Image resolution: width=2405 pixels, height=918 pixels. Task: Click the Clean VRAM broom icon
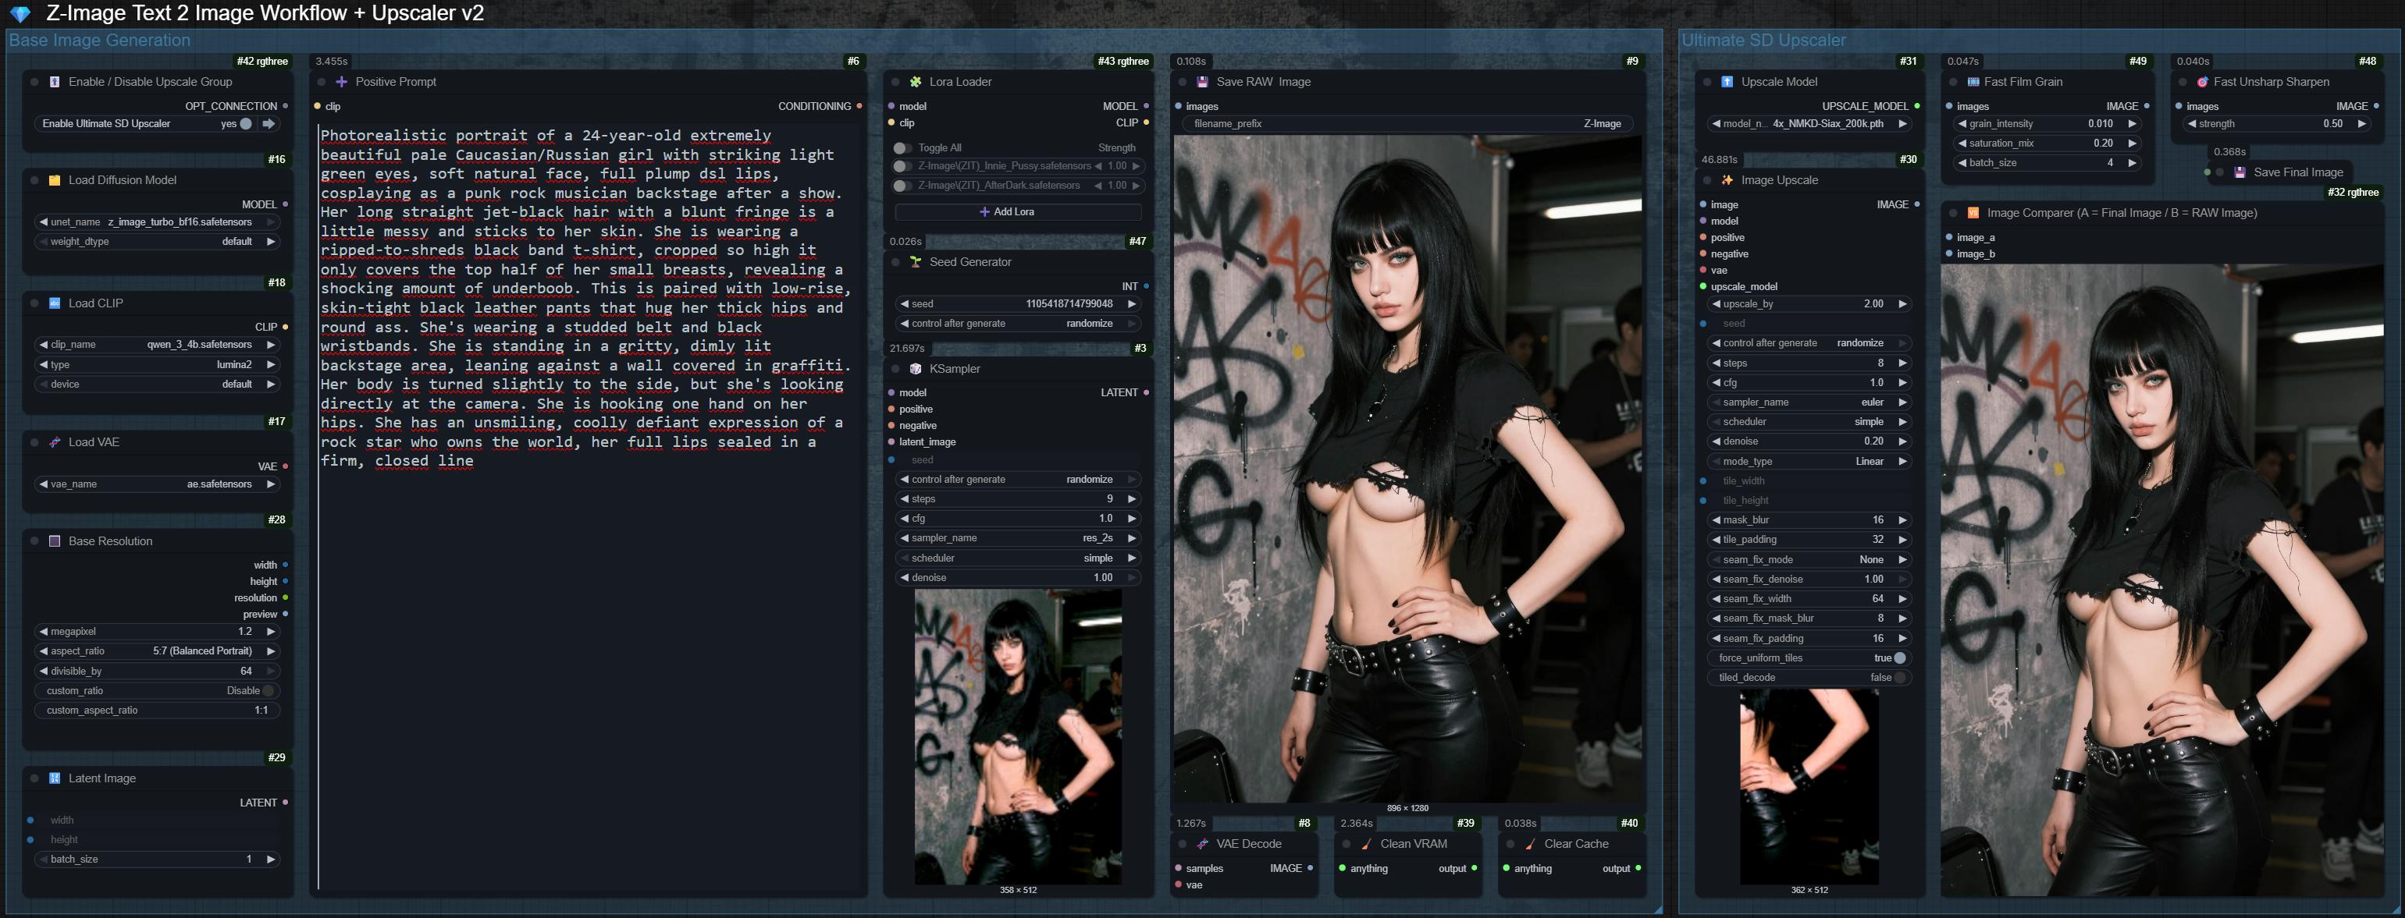click(x=1367, y=845)
